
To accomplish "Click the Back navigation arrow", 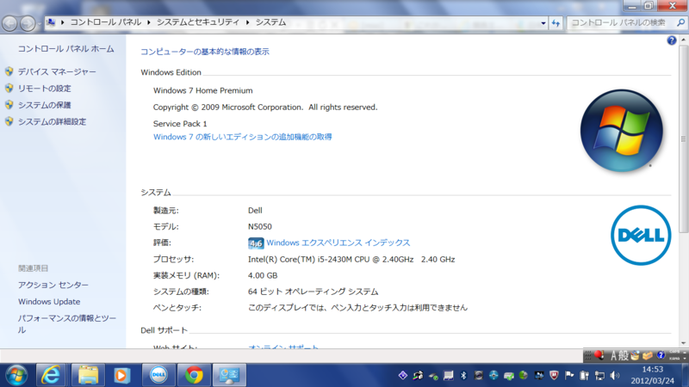I will tap(9, 23).
